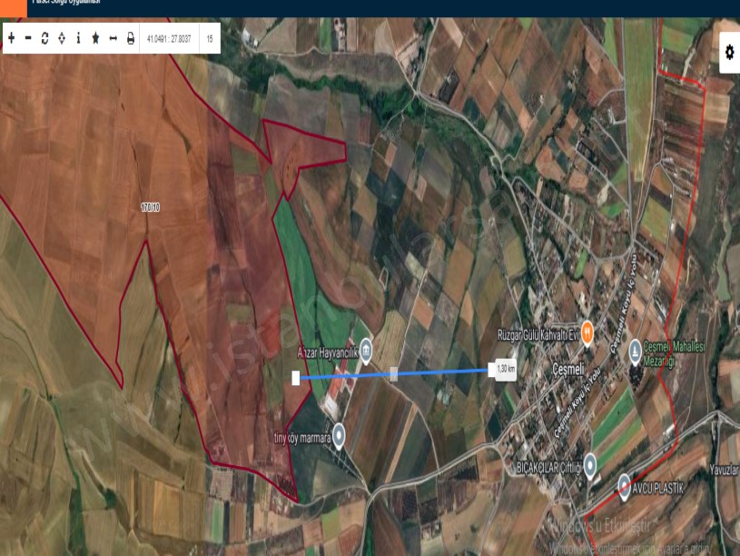Click the measurement line's left start handle
The height and width of the screenshot is (556, 740).
click(x=295, y=377)
